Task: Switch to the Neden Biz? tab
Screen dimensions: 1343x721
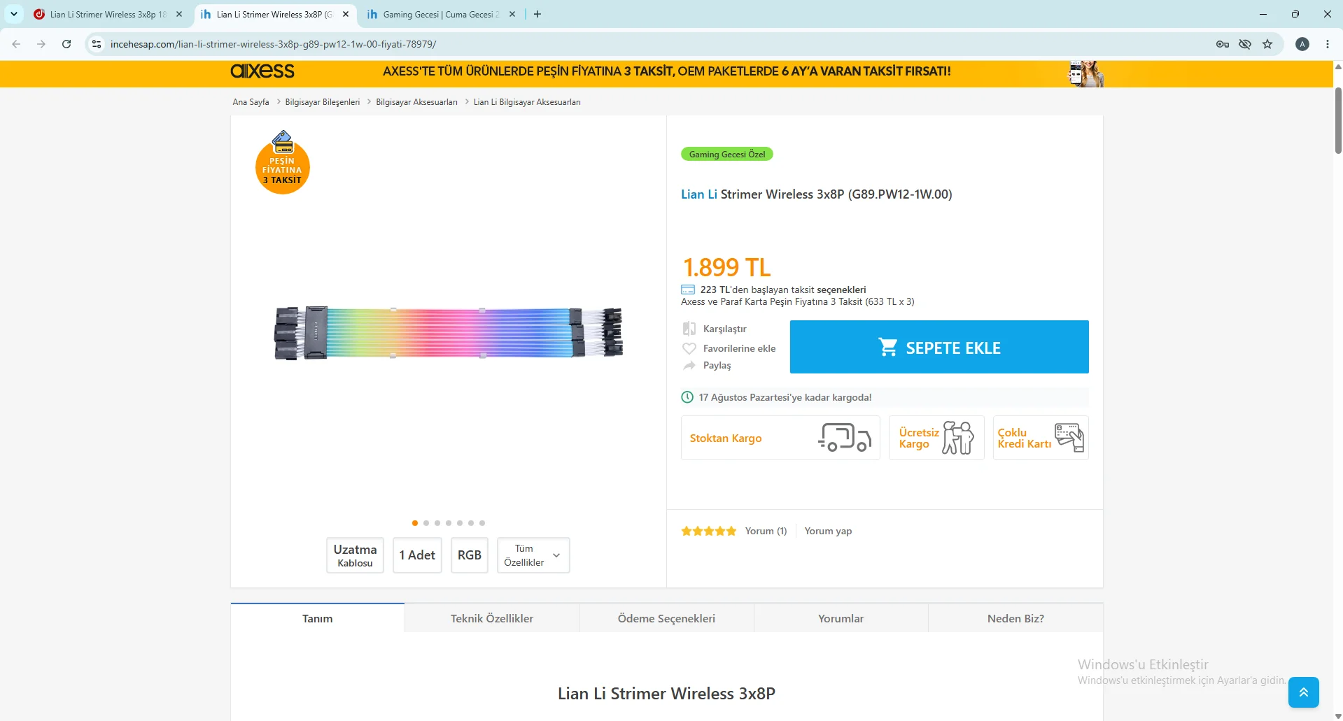Action: (1015, 618)
